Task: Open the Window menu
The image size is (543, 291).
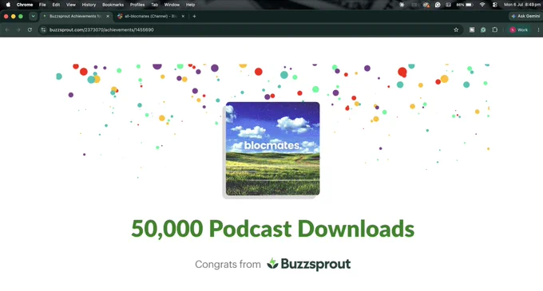Action: (x=172, y=5)
